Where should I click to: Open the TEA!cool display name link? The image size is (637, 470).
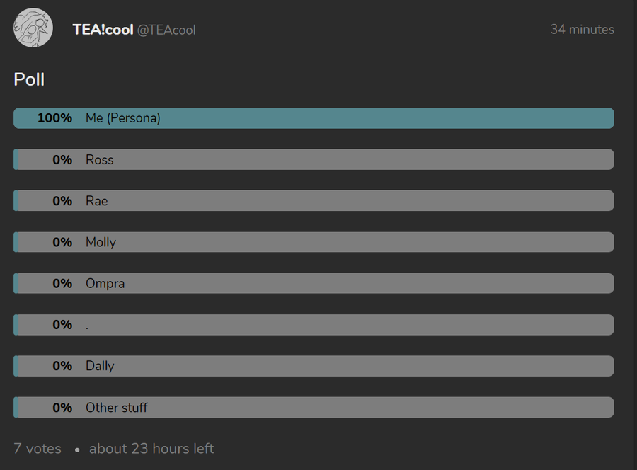[103, 30]
